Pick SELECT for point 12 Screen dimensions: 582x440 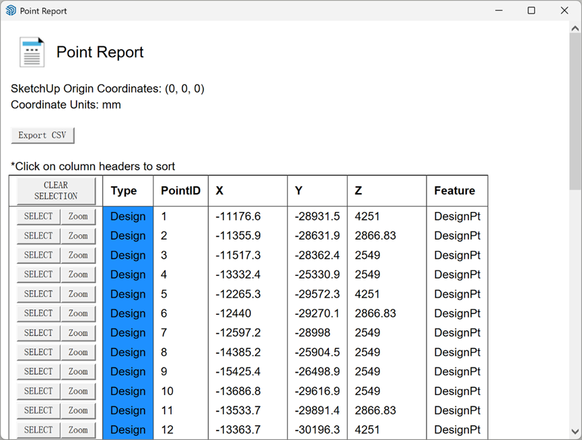[38, 430]
